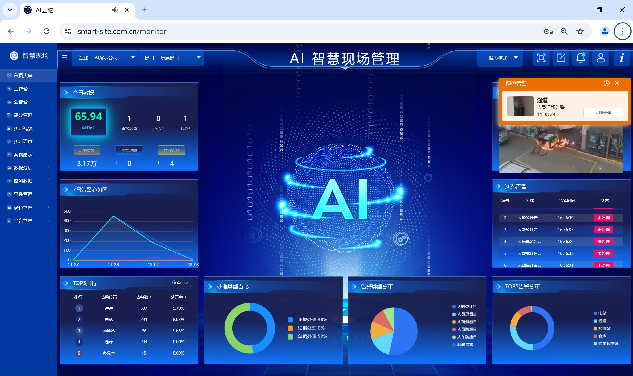Screen dimensions: 633x376
Task: Open the 企业 company dropdown
Action: point(105,58)
